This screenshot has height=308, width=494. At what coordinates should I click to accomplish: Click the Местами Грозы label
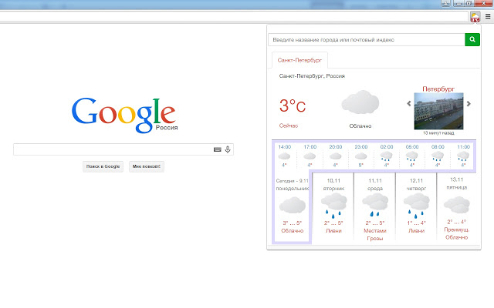tap(375, 234)
